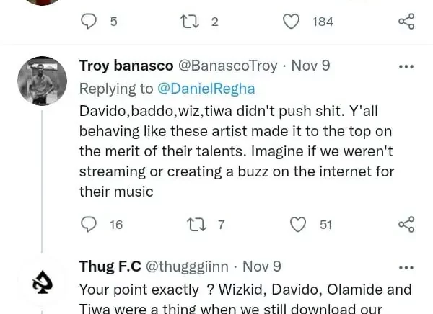Like the tweet with 184 likes
The width and height of the screenshot is (433, 314).
point(292,22)
